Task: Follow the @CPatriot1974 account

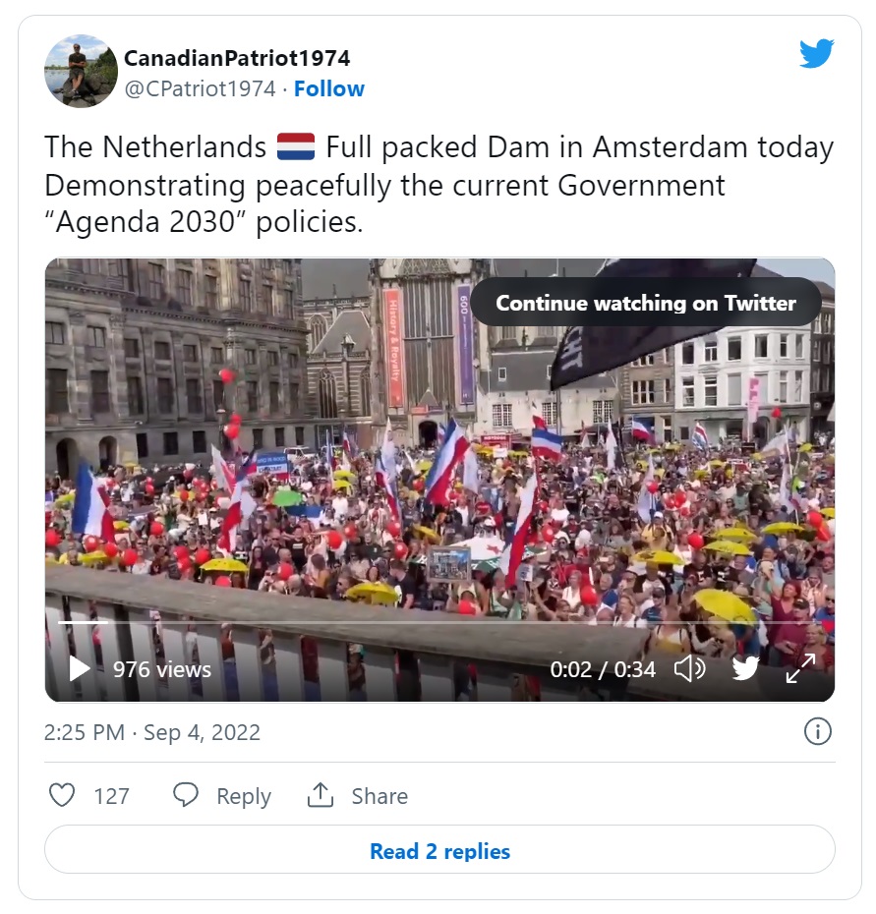Action: [x=329, y=89]
